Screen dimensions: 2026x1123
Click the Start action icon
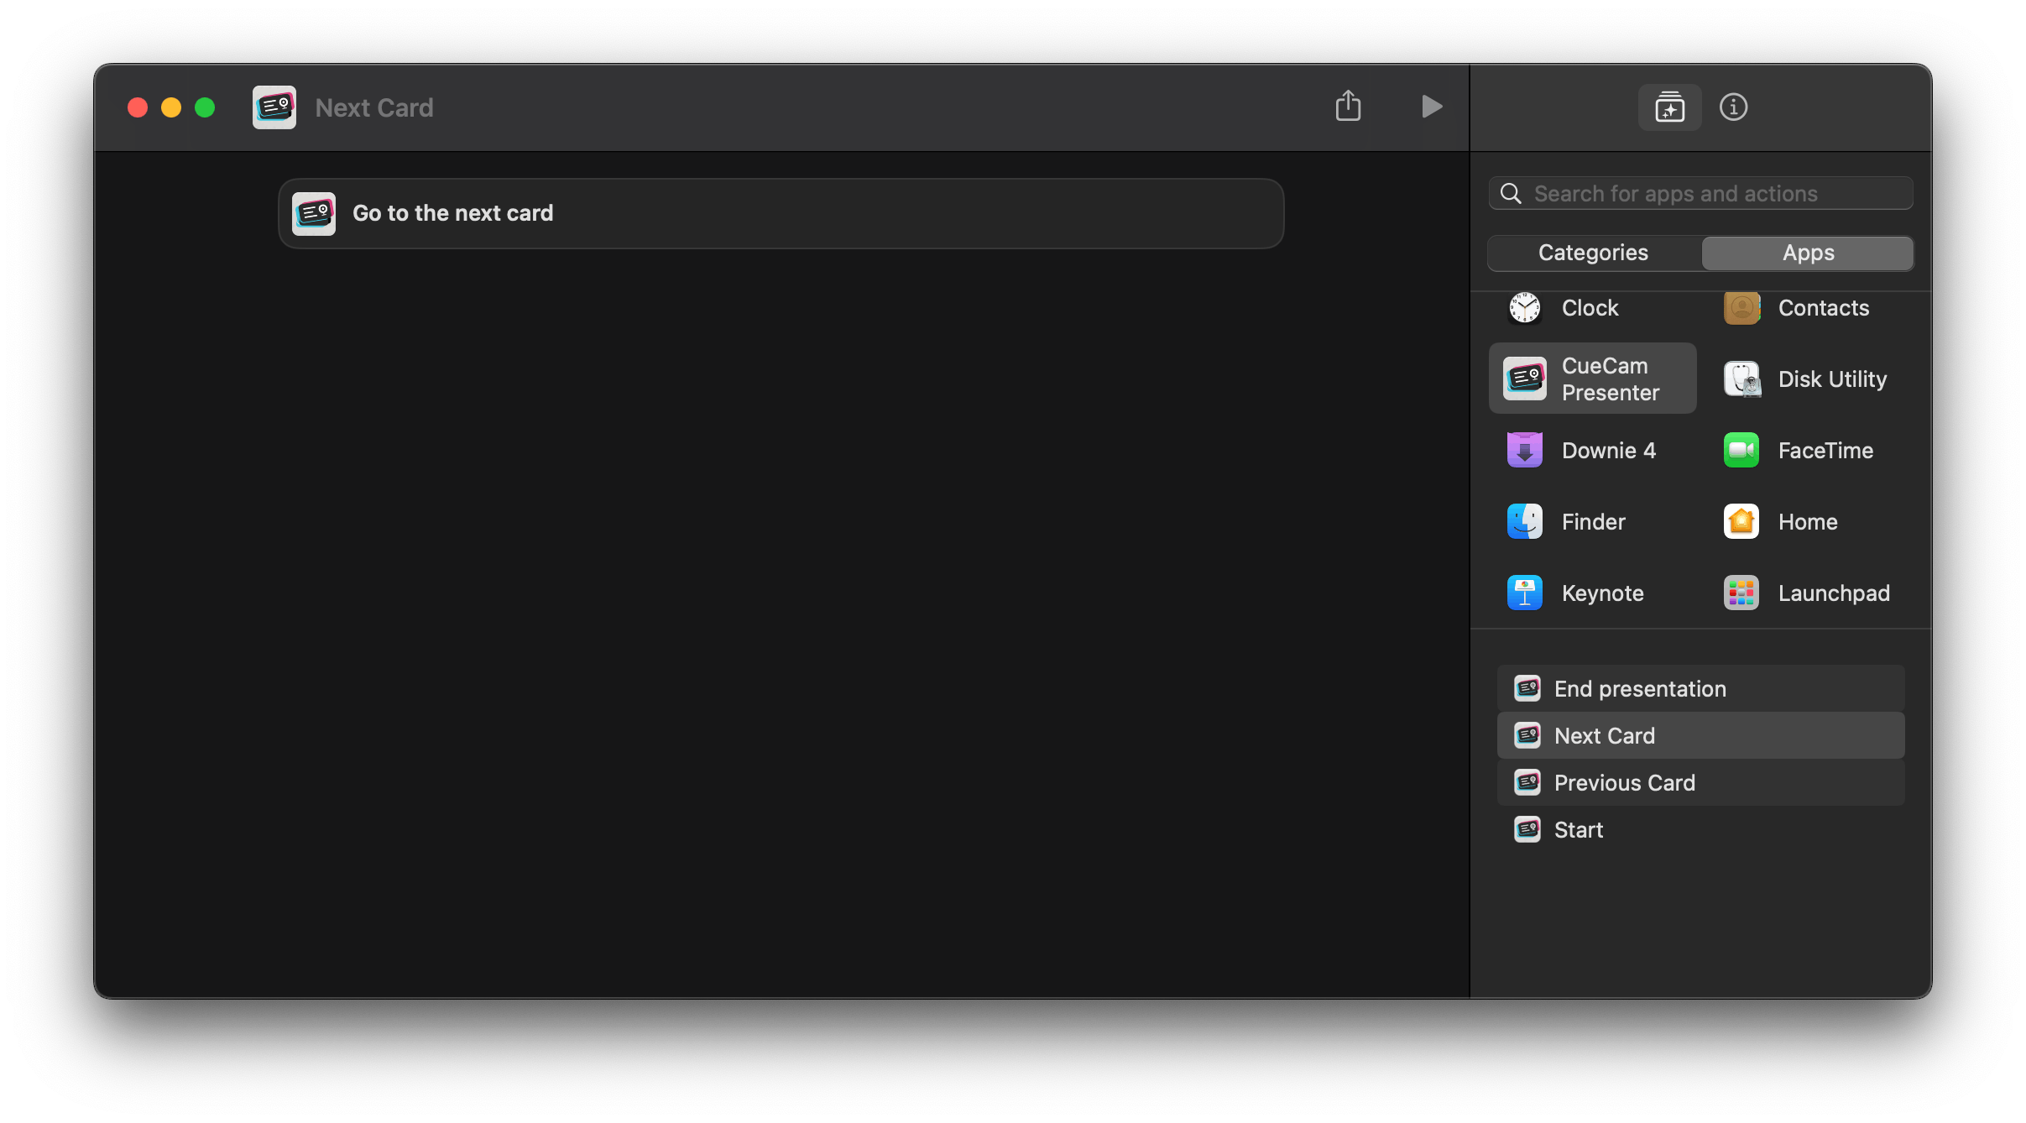1527,830
